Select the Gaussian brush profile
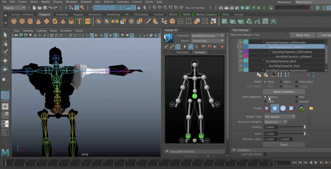The image size is (331, 169). click(267, 108)
